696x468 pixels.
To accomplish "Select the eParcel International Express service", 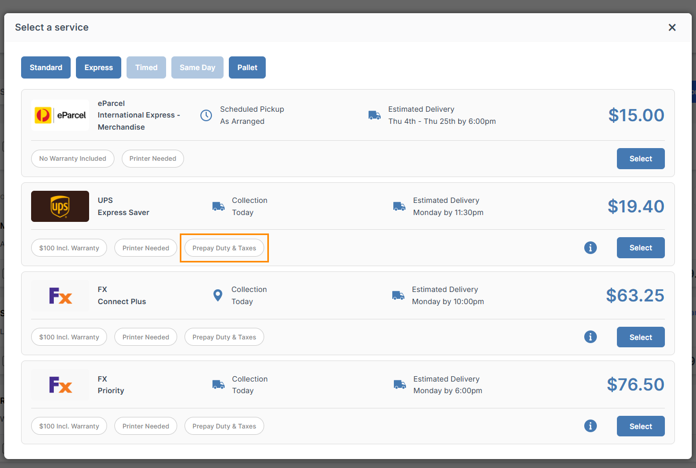I will tap(641, 159).
